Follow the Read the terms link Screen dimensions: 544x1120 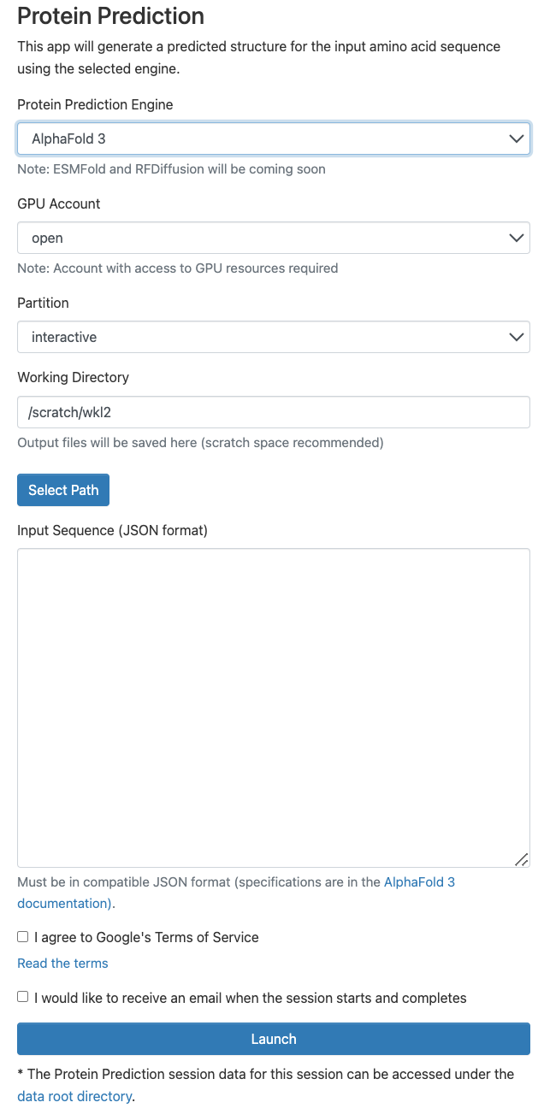62,964
